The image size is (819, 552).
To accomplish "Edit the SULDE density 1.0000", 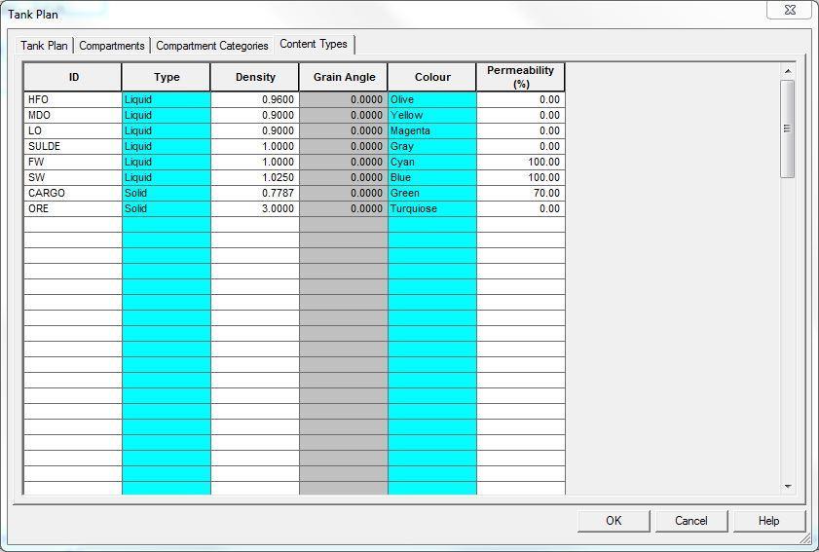I will coord(255,146).
